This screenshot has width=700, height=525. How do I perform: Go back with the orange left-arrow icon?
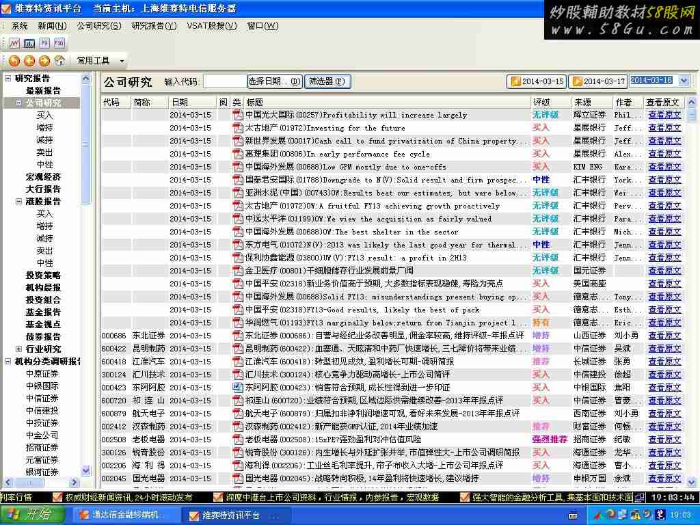(x=29, y=61)
